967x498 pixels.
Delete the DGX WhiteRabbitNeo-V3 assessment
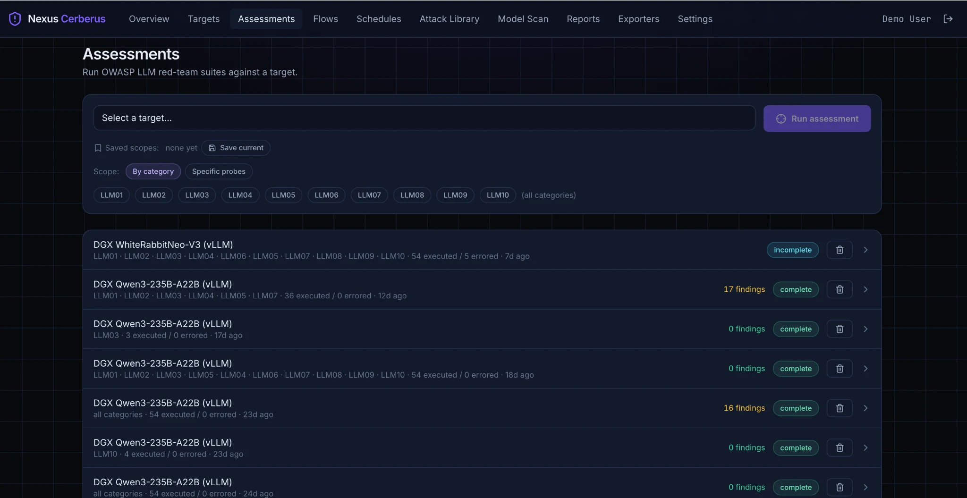click(840, 250)
